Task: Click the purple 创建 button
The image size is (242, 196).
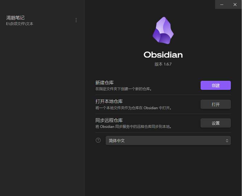Action: pyautogui.click(x=216, y=85)
